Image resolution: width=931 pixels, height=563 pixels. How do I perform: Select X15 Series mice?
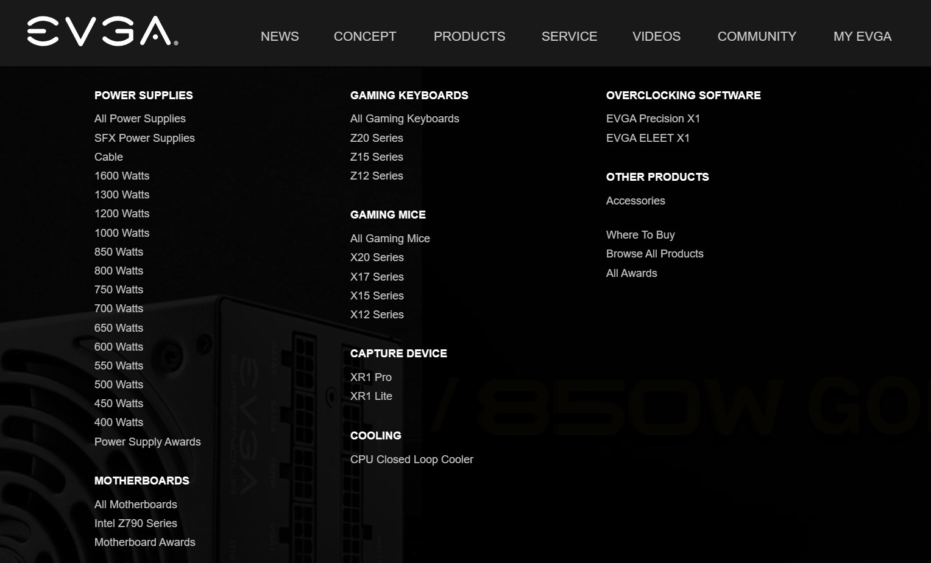[x=377, y=296]
